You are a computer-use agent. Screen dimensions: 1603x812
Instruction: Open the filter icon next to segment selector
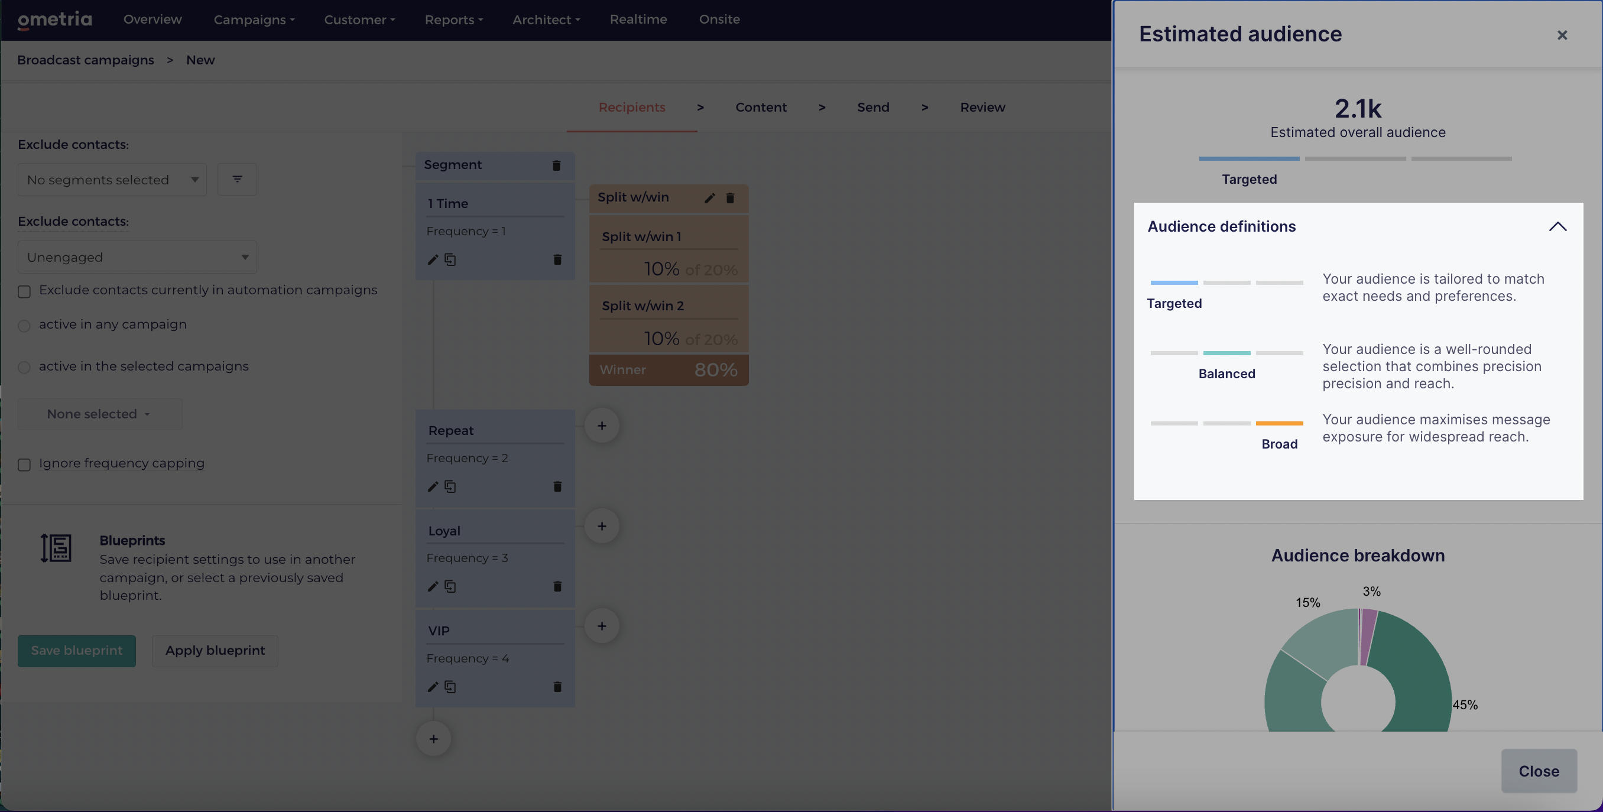pos(237,179)
